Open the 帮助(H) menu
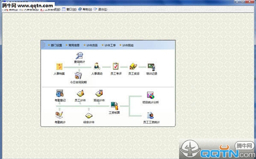Image resolution: width=256 pixels, height=159 pixels. click(85, 9)
